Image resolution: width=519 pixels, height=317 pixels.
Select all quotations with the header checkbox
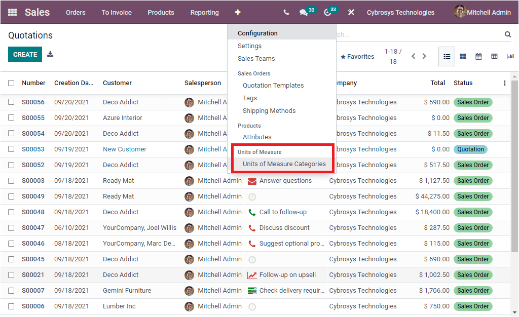(x=11, y=83)
